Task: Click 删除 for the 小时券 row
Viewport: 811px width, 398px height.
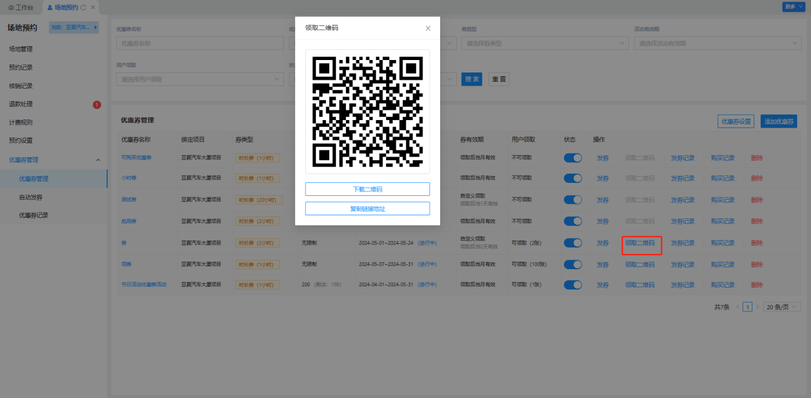Action: point(757,178)
